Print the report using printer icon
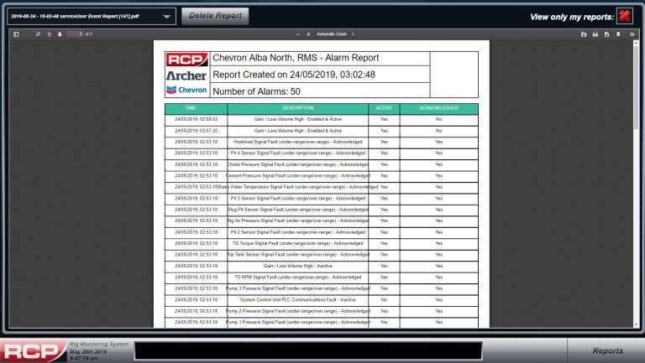This screenshot has width=645, height=363. pyautogui.click(x=595, y=34)
